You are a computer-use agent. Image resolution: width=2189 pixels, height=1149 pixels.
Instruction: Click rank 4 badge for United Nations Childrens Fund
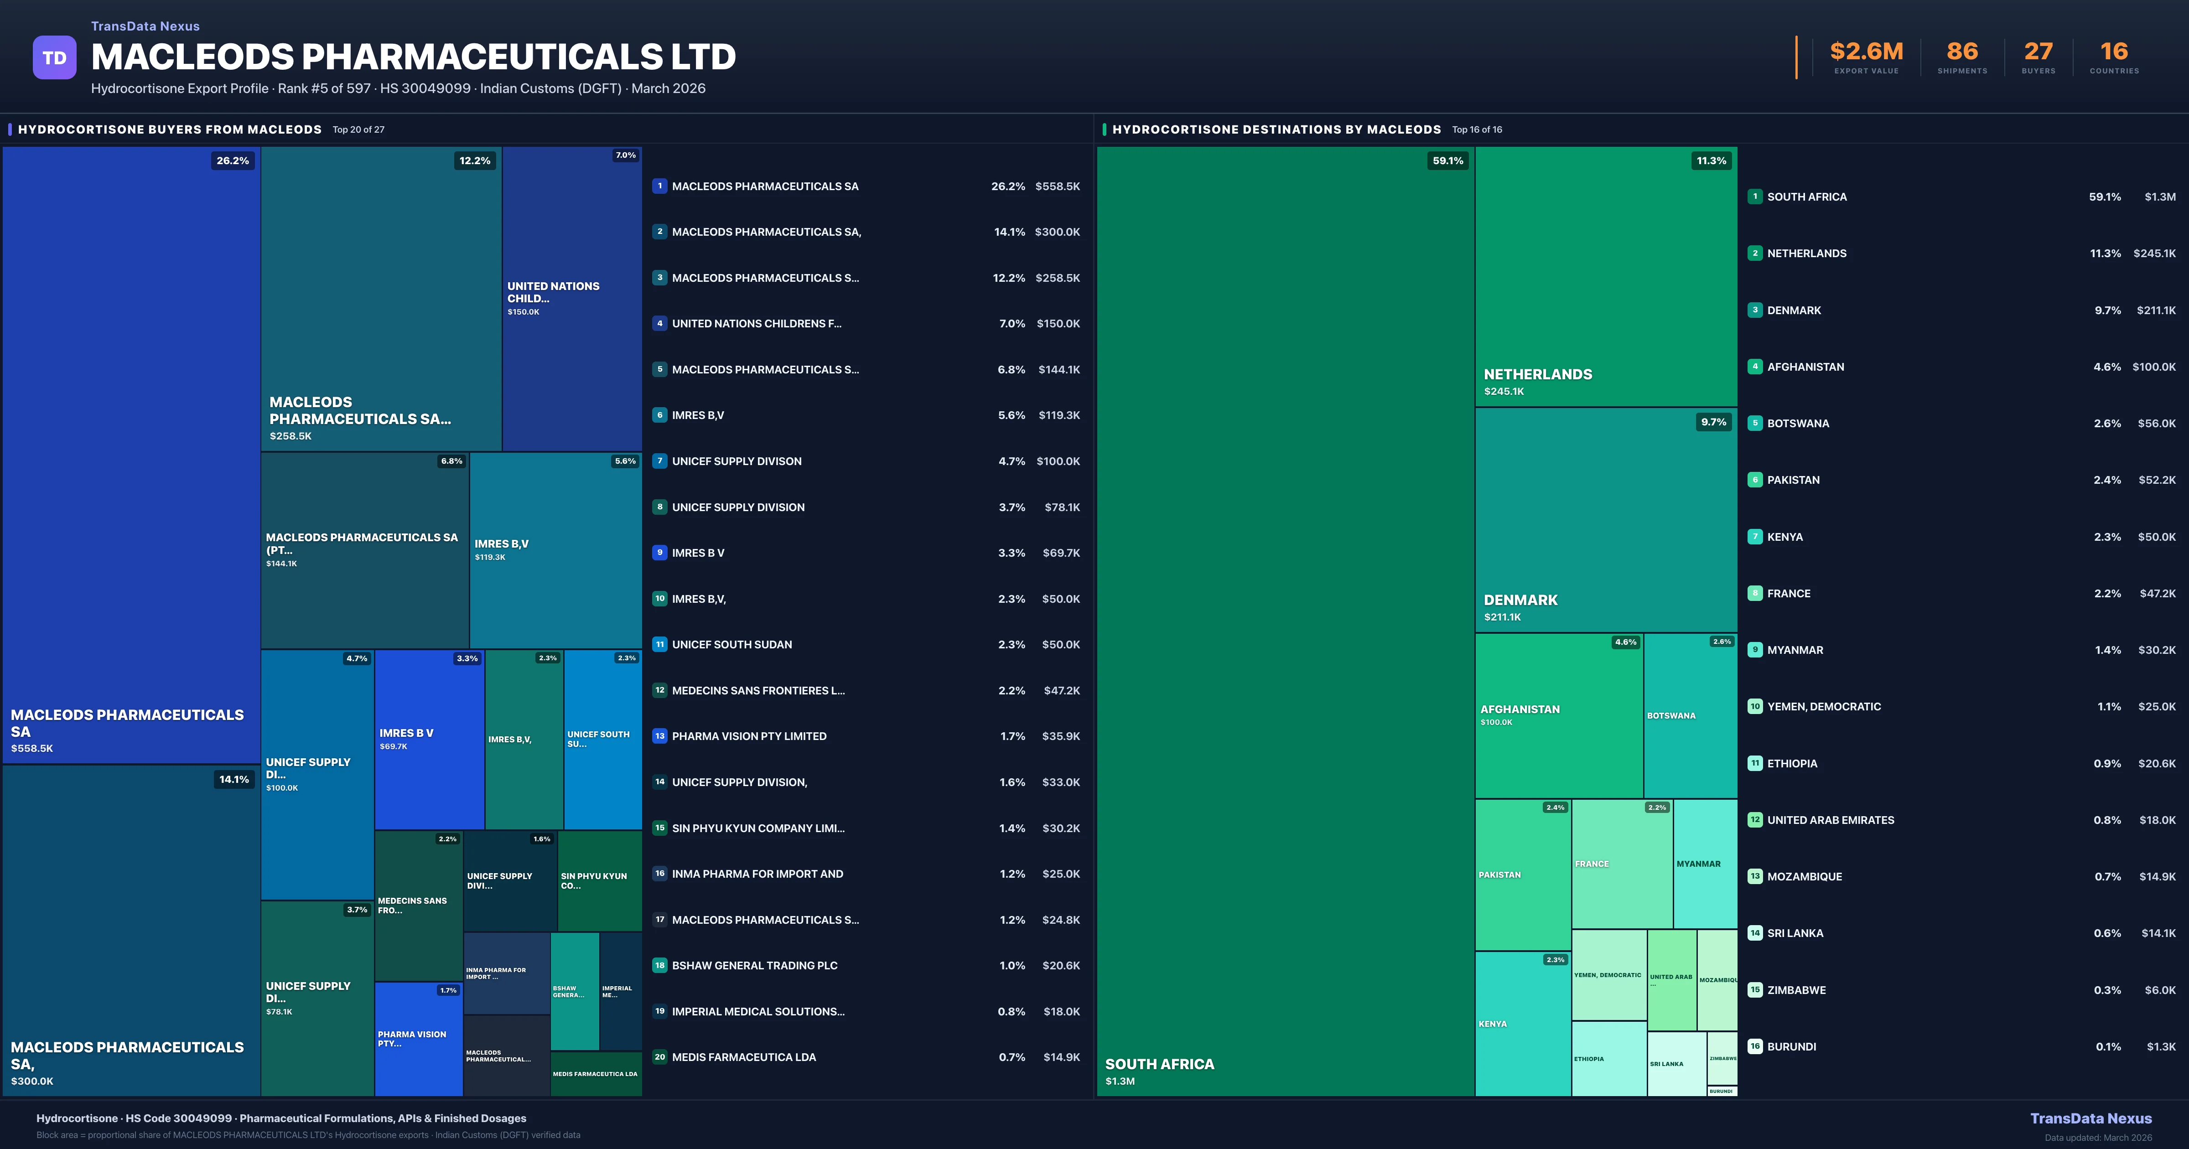click(x=659, y=324)
